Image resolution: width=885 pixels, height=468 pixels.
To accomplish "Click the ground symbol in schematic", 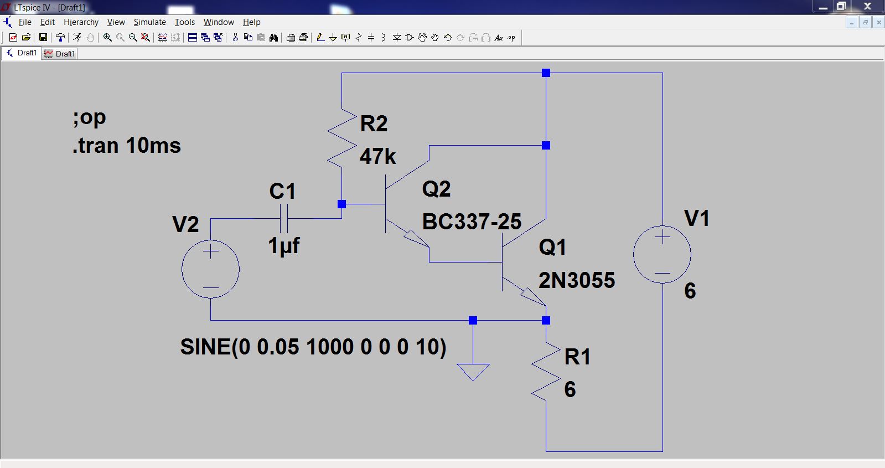I will [473, 371].
